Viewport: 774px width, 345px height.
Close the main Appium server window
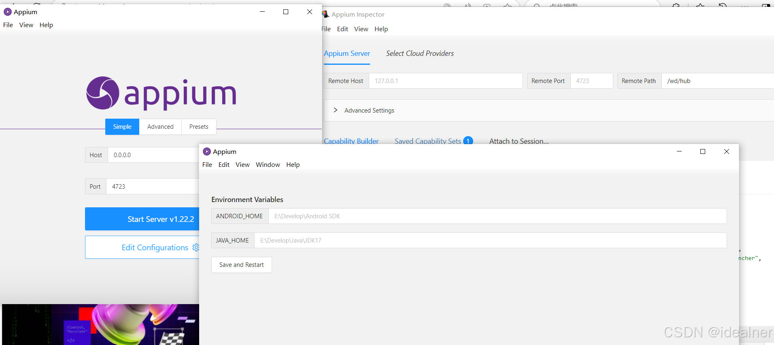point(310,12)
